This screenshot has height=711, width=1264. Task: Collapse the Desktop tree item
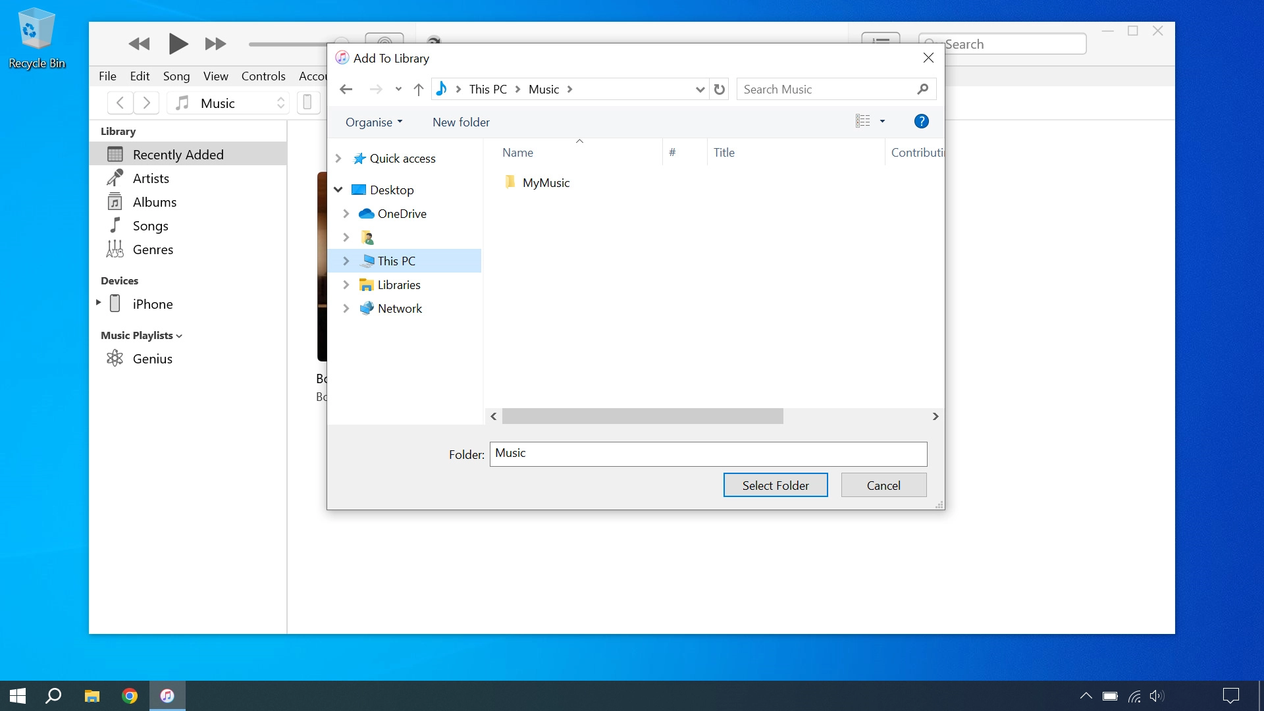click(338, 190)
